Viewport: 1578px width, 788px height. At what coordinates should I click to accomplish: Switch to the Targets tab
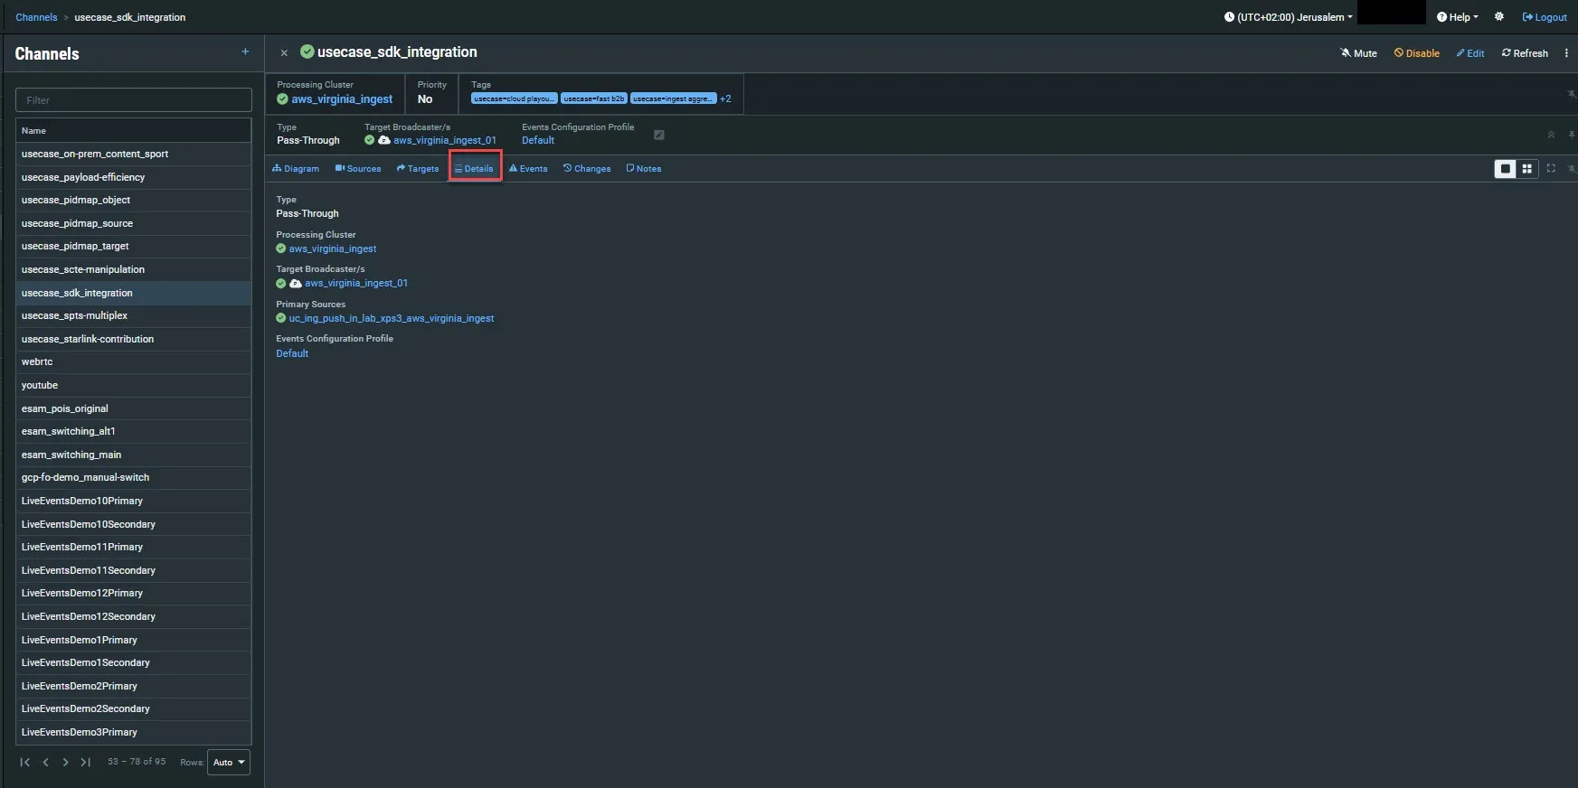pyautogui.click(x=418, y=169)
